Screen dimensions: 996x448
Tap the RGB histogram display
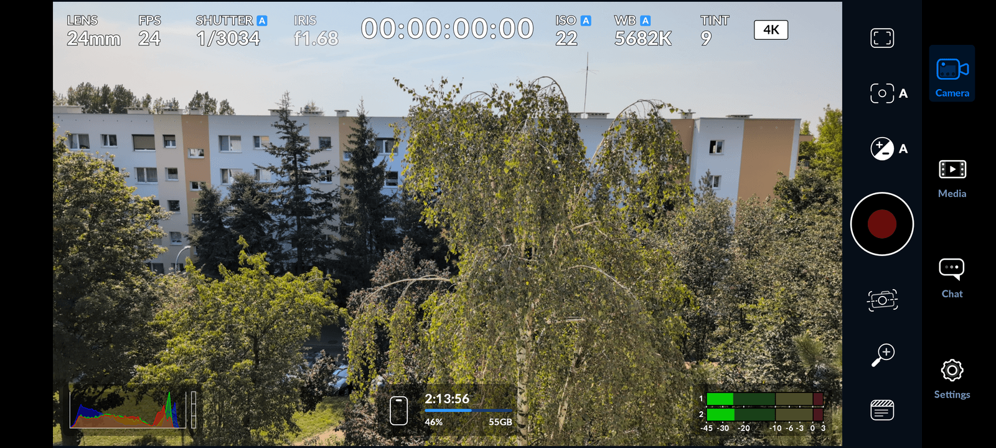pyautogui.click(x=128, y=409)
